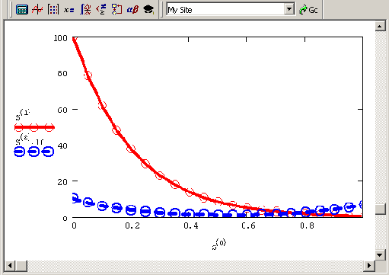Open the Greek symbol toolbar
This screenshot has height=275, width=389.
132,10
